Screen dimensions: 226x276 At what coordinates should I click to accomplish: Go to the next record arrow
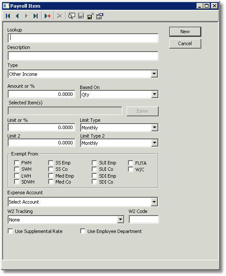pyautogui.click(x=26, y=16)
